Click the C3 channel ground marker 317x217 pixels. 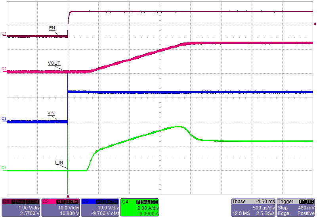[x=4, y=119]
